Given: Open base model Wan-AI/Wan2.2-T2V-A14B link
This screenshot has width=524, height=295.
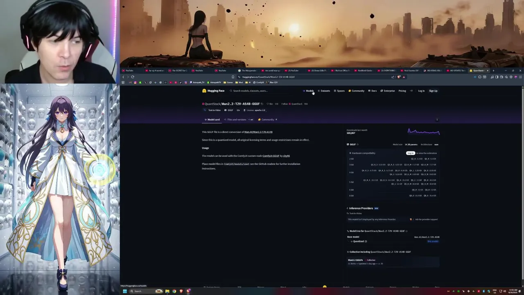Looking at the screenshot, I should tap(427, 237).
